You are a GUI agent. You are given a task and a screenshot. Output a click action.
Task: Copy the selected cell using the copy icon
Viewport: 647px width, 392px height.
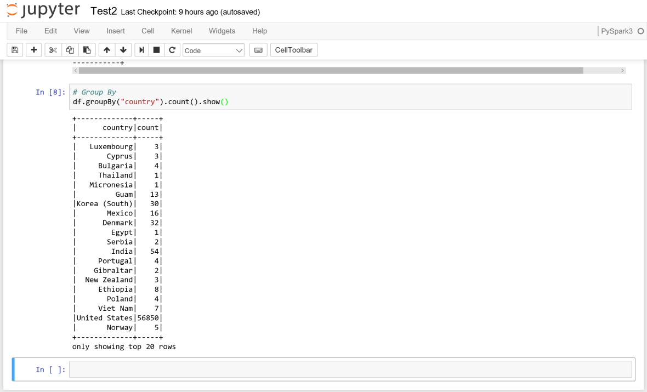70,50
